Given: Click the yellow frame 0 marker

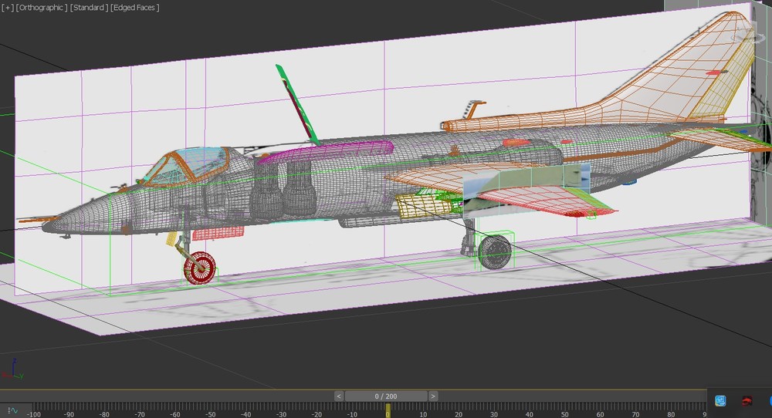Looking at the screenshot, I should coord(388,410).
